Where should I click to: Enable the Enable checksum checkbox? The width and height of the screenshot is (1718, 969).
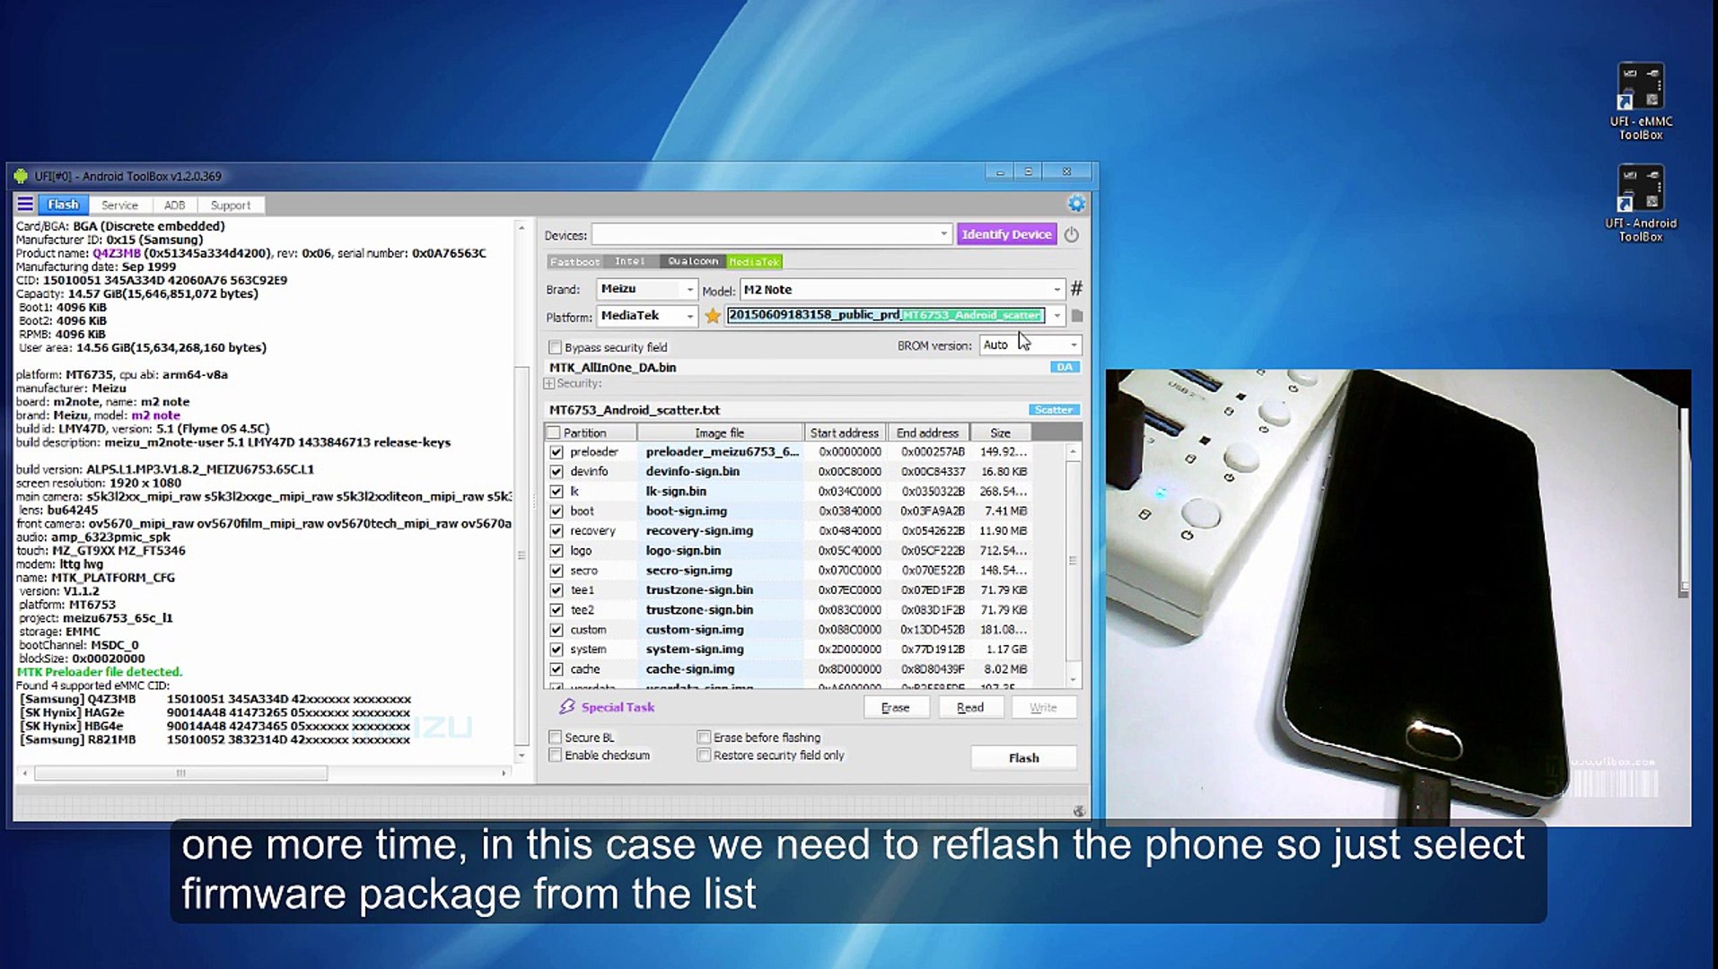pyautogui.click(x=555, y=755)
